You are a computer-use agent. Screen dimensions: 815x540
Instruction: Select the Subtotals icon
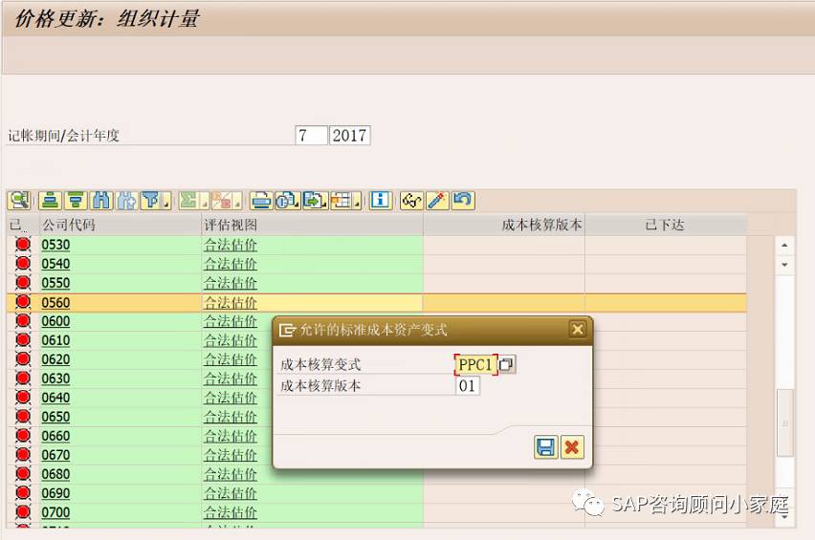(x=221, y=200)
